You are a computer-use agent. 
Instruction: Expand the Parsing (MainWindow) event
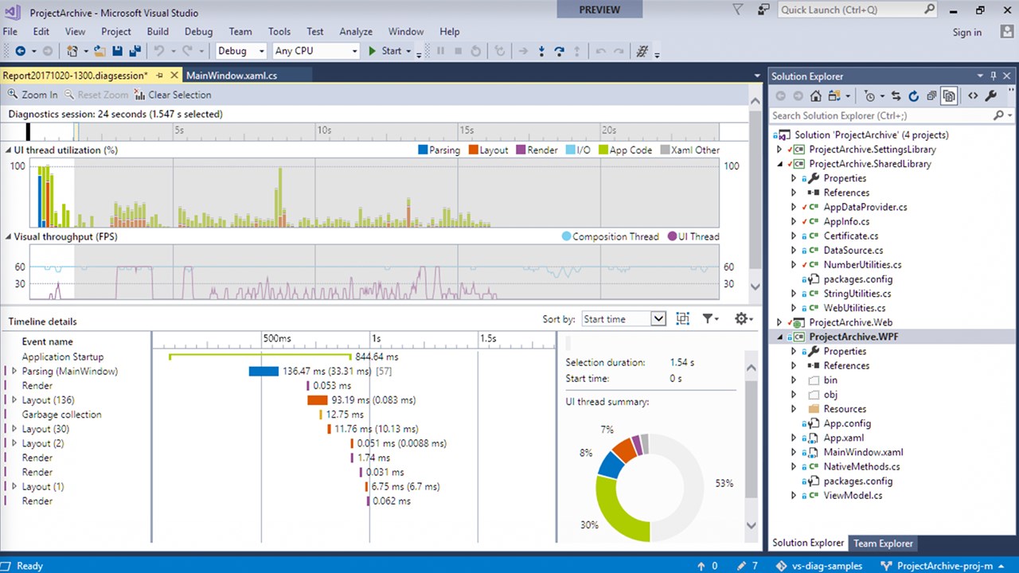(14, 372)
